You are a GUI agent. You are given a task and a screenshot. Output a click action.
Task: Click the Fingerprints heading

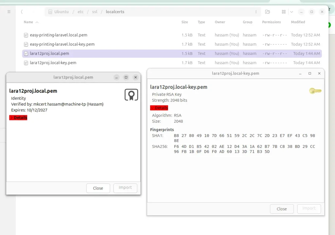coord(162,130)
